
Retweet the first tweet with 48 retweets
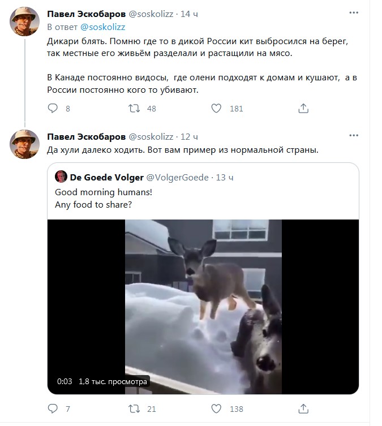click(x=135, y=108)
